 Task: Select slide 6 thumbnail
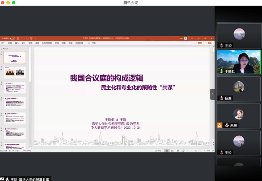[15, 133]
